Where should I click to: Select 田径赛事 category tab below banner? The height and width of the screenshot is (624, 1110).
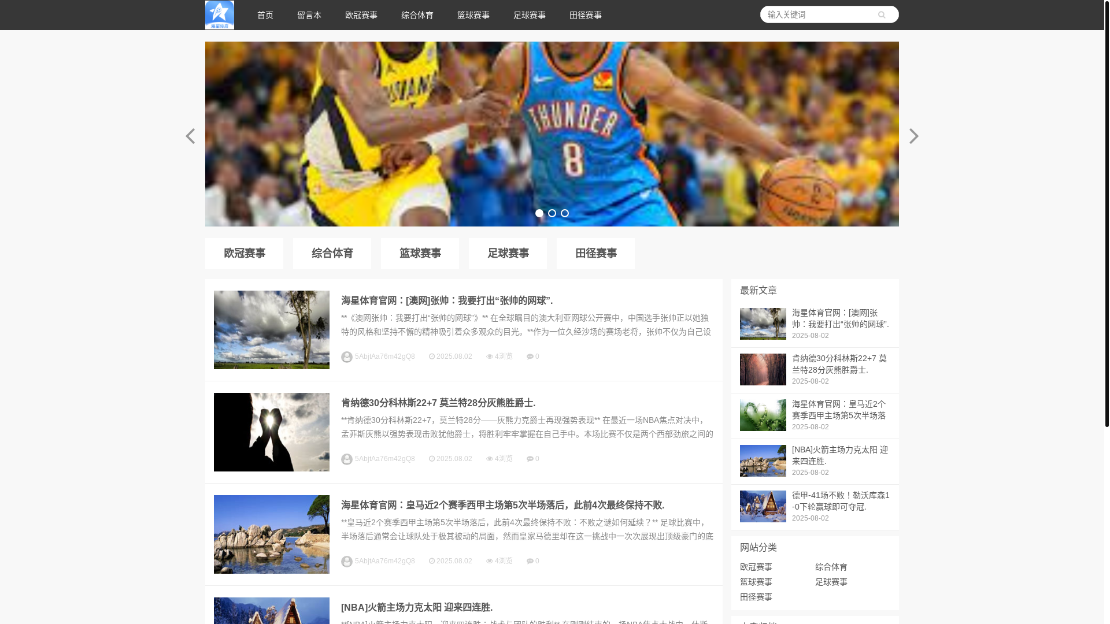[595, 254]
